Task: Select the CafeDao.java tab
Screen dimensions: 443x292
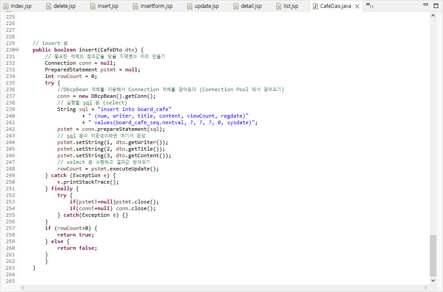Action: [x=335, y=6]
